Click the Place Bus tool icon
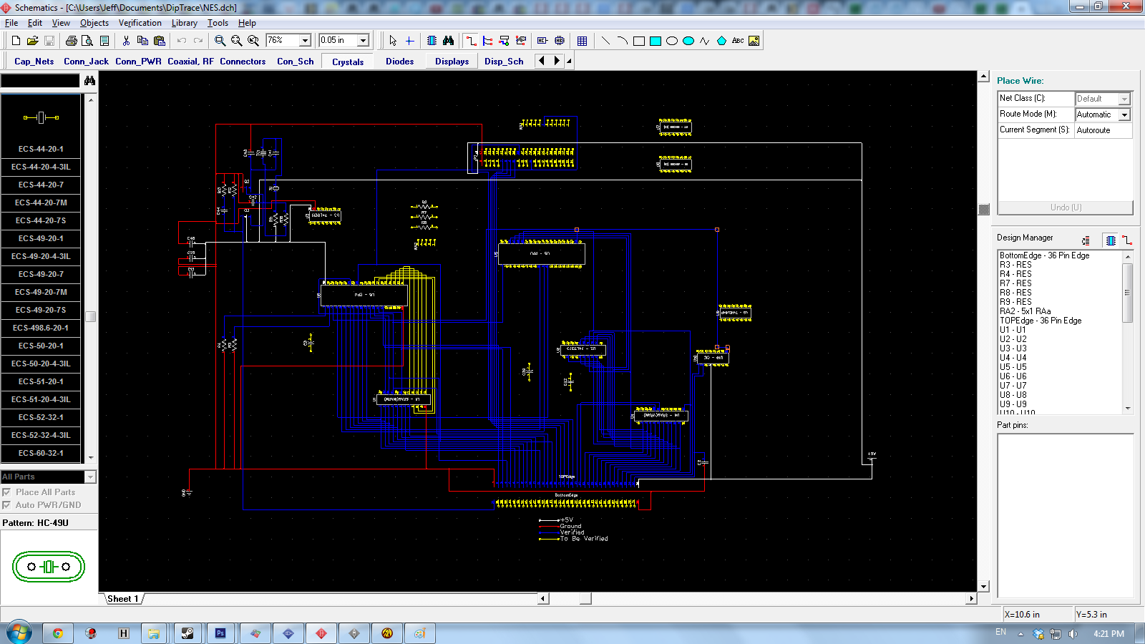The width and height of the screenshot is (1145, 644). click(x=487, y=41)
